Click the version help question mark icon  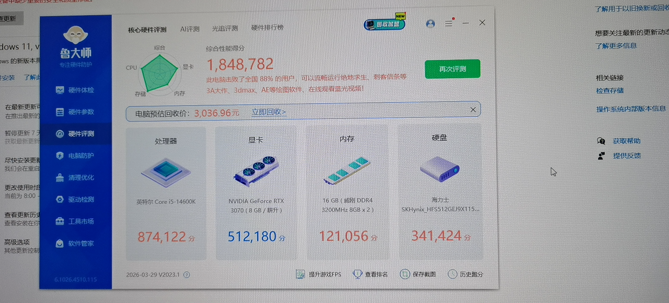pyautogui.click(x=187, y=275)
